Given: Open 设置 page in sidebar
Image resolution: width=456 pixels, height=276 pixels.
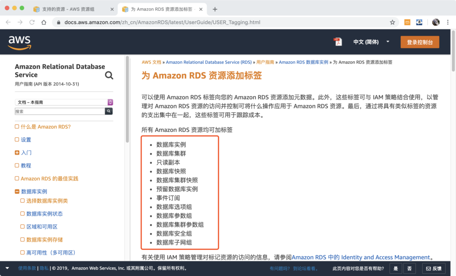Looking at the screenshot, I should tap(26, 140).
